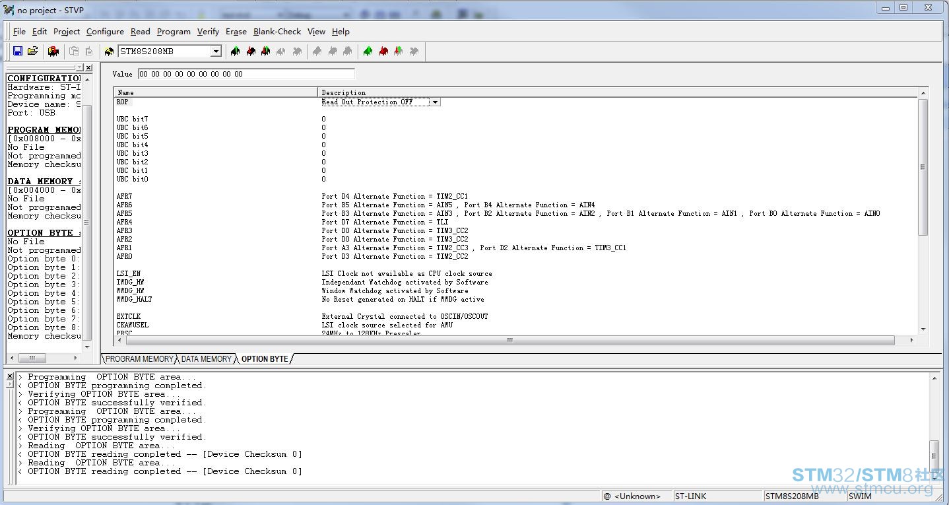The height and width of the screenshot is (505, 949).
Task: Click the WWDG_HALT option name
Action: [x=135, y=300]
